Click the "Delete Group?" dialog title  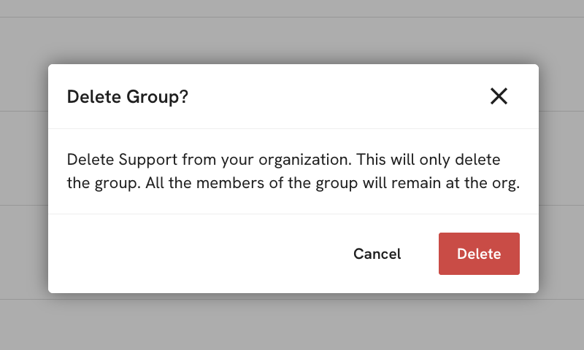(128, 97)
